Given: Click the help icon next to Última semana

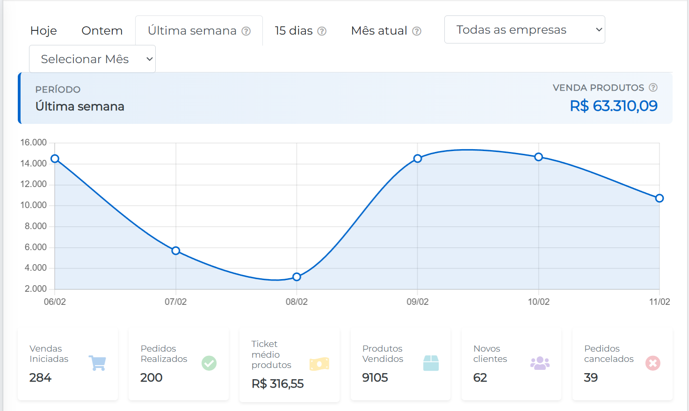Looking at the screenshot, I should tap(246, 31).
